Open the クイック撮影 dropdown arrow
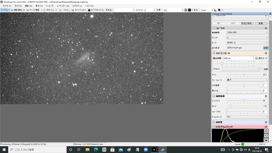The image size is (272, 153). tap(42, 10)
